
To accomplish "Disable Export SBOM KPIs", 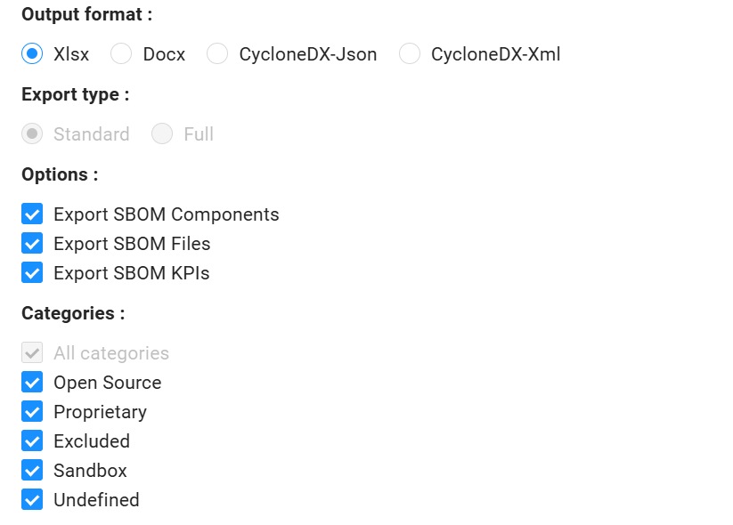I will click(32, 273).
